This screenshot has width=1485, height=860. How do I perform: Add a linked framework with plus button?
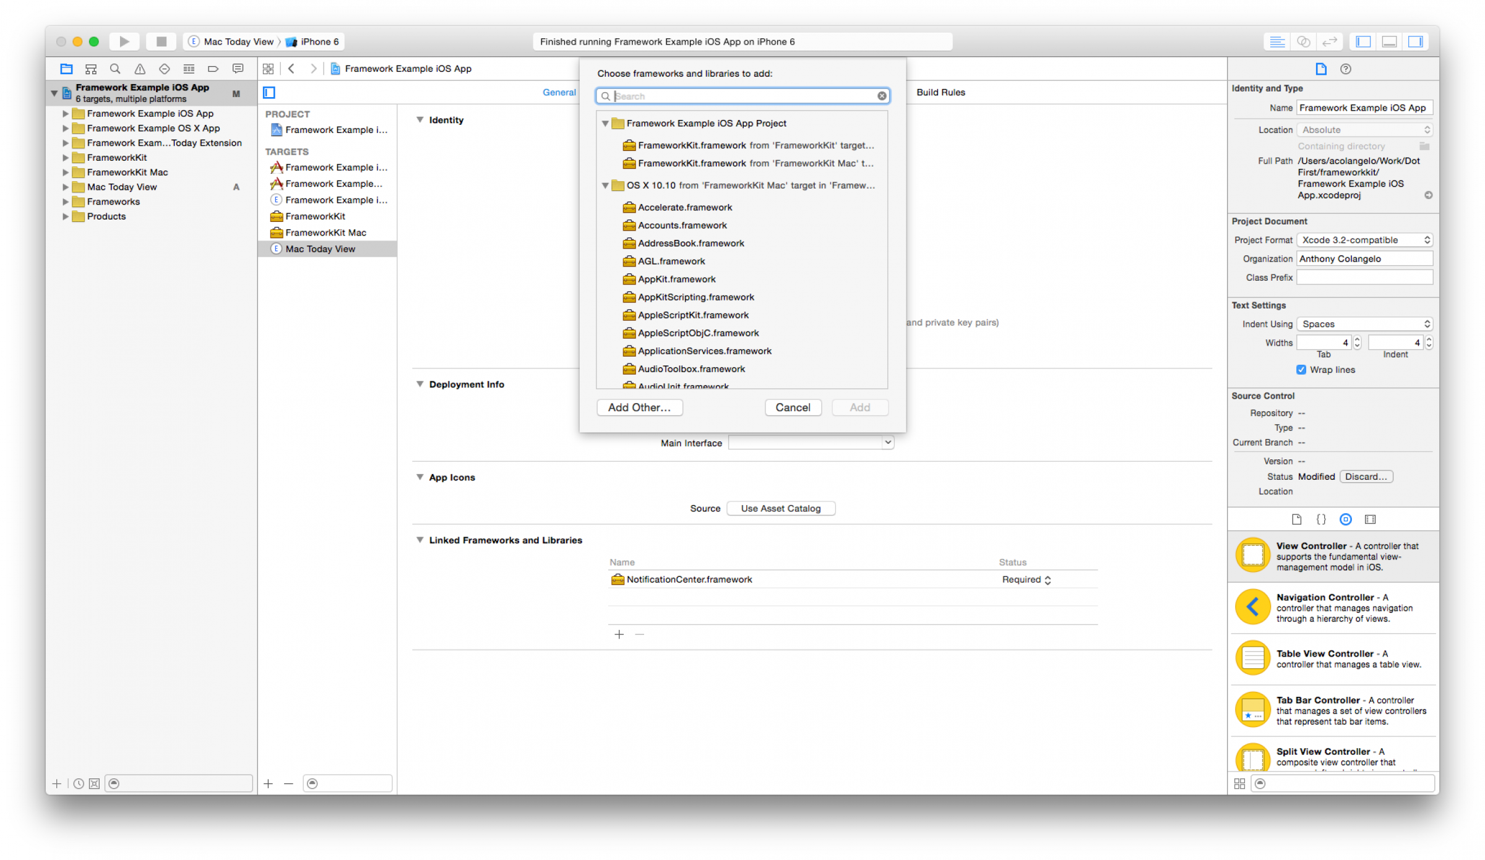(619, 634)
